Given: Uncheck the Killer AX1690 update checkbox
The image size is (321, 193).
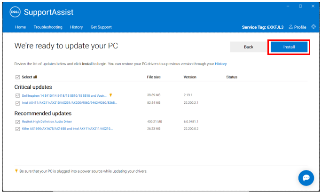Looking at the screenshot, I should [x=17, y=129].
